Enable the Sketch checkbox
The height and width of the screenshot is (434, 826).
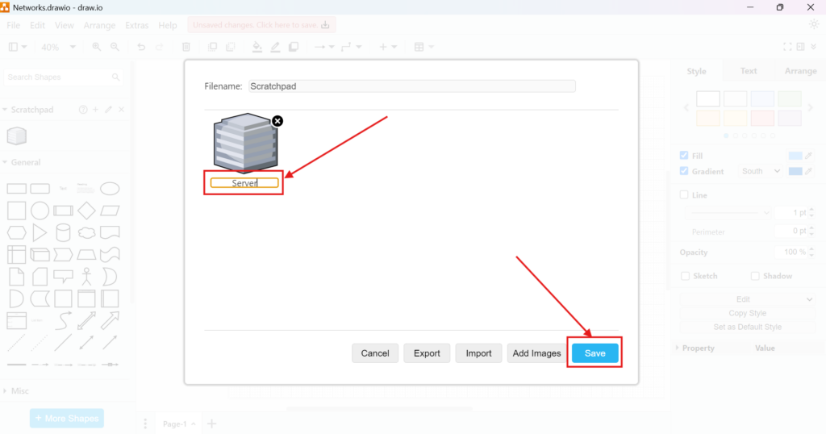(x=684, y=276)
